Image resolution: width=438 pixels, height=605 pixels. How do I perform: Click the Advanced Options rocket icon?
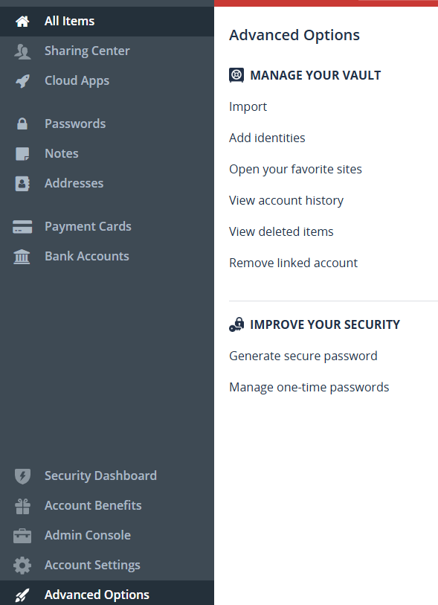(22, 595)
